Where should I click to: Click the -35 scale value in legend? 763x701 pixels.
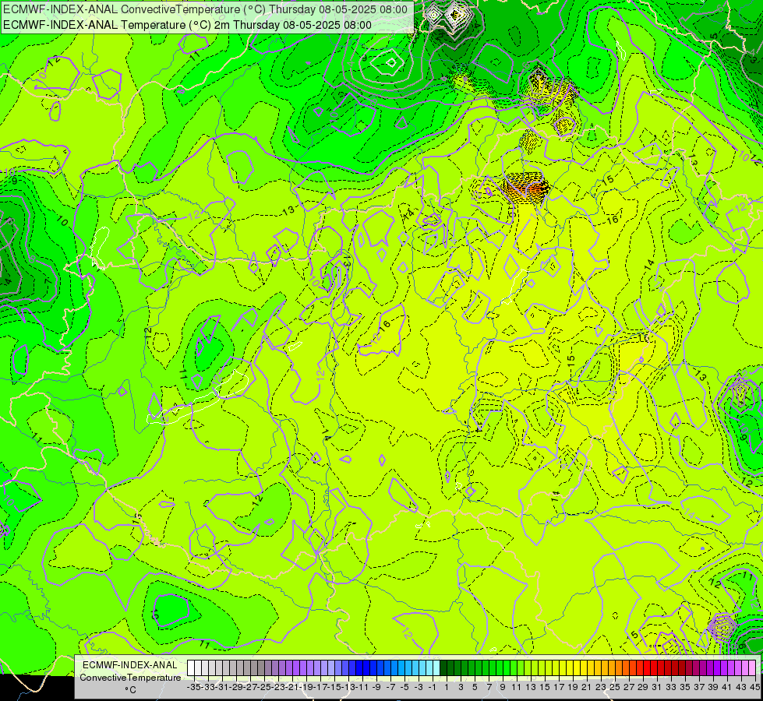click(193, 687)
